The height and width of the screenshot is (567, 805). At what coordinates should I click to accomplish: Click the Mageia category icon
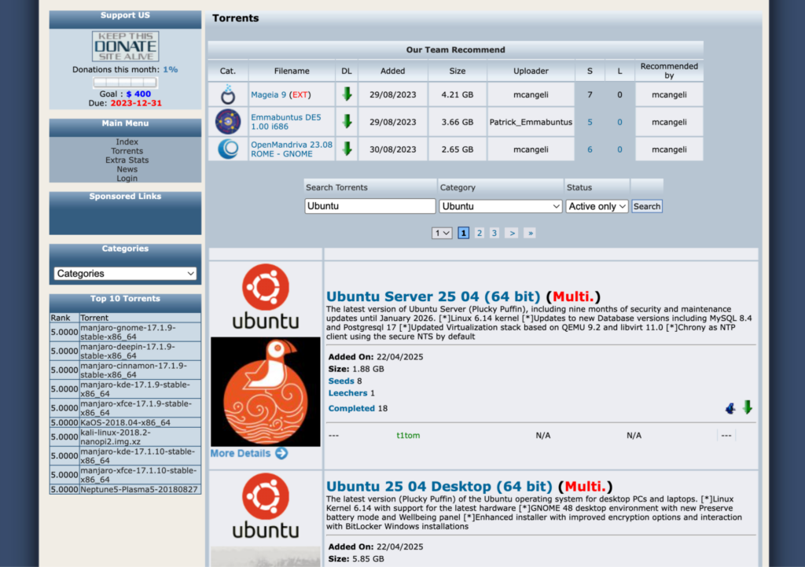(228, 95)
